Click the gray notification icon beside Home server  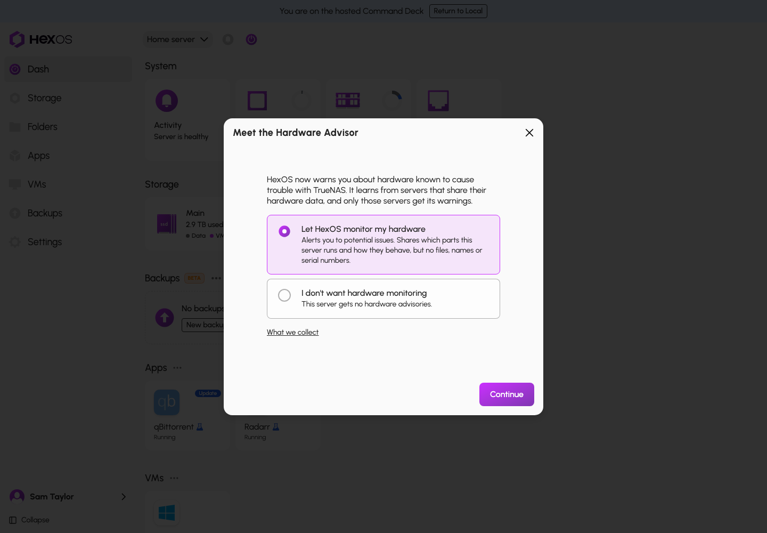tap(228, 39)
